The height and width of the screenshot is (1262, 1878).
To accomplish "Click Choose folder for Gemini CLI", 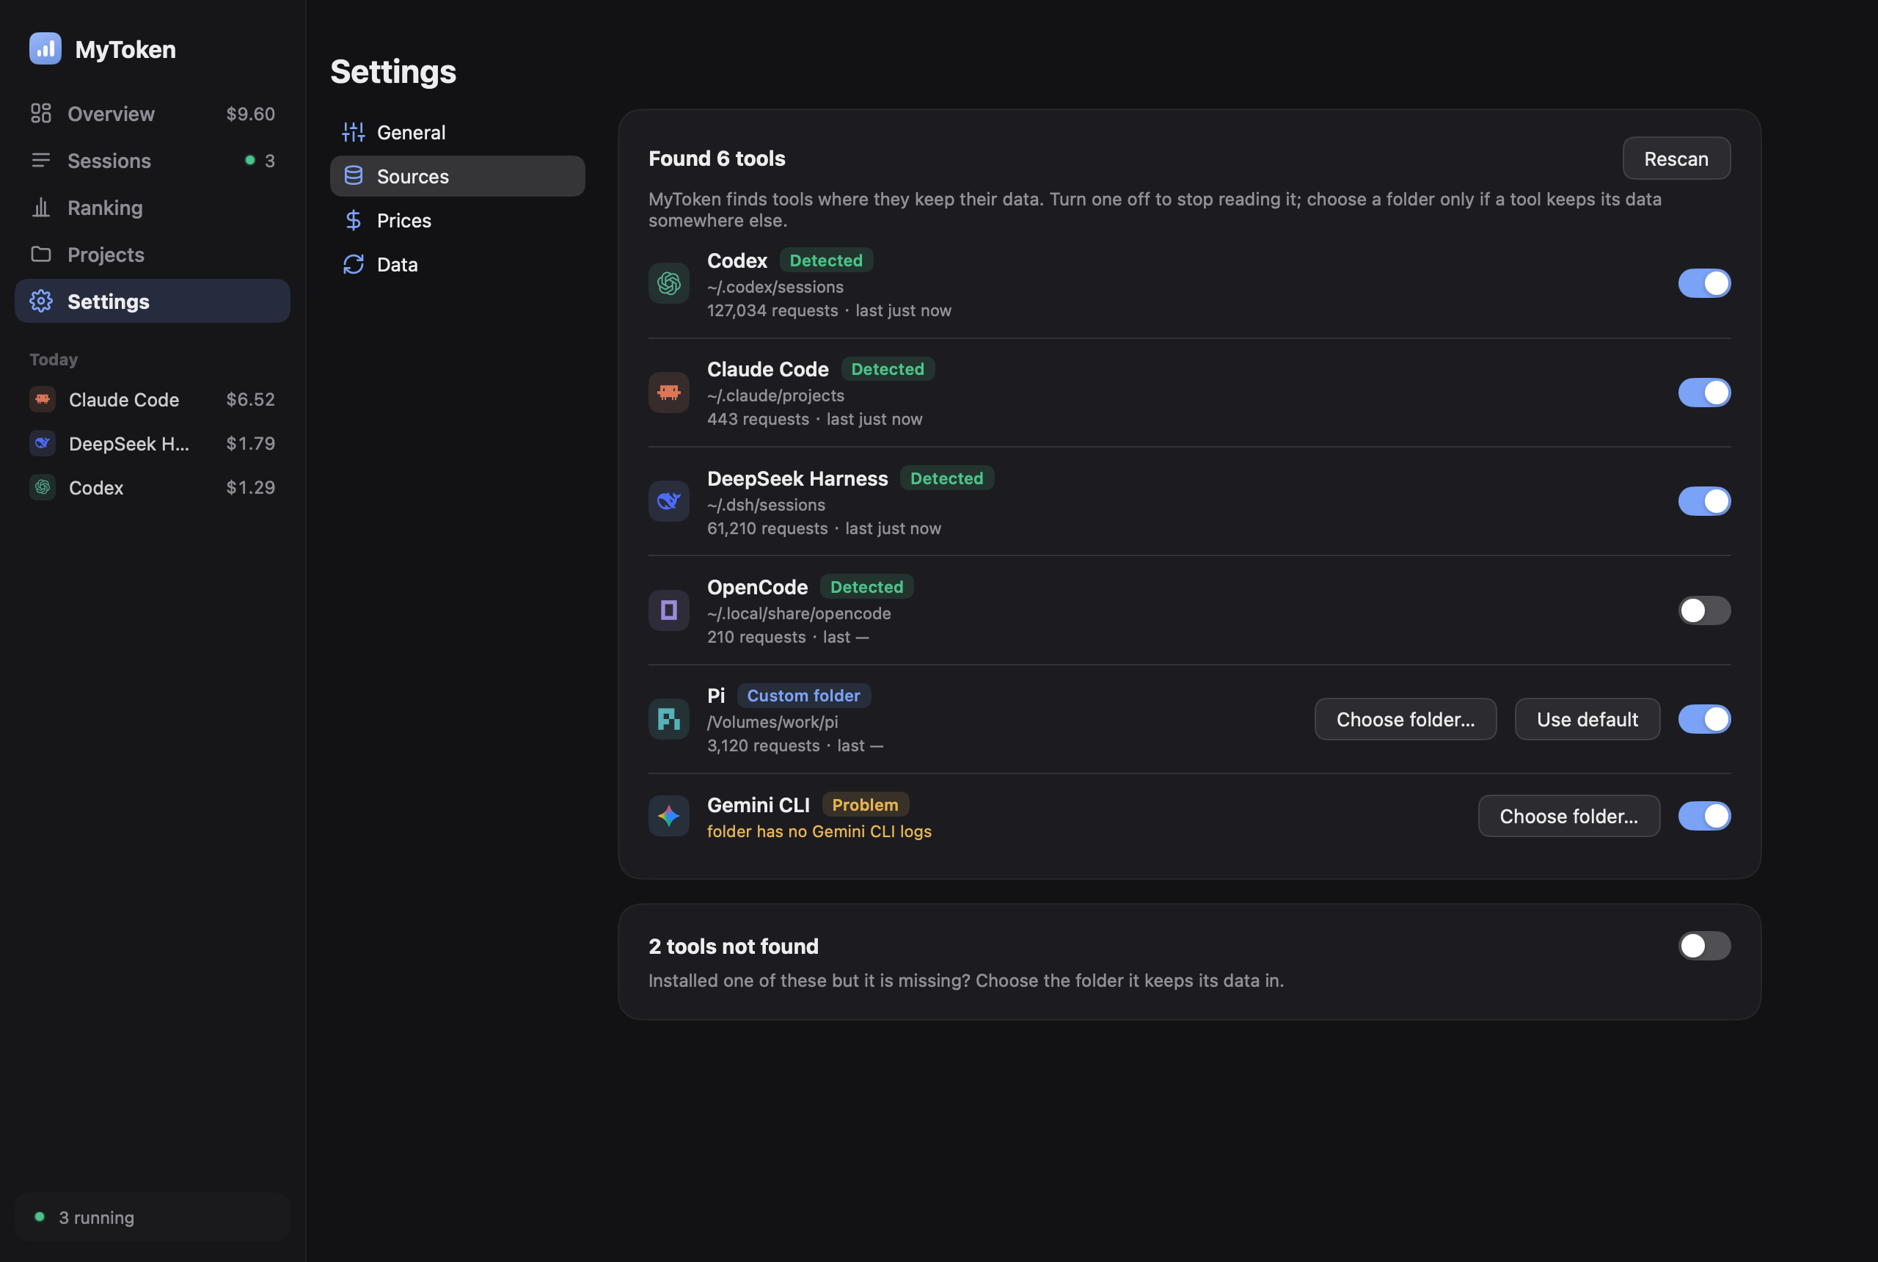I will (x=1568, y=815).
